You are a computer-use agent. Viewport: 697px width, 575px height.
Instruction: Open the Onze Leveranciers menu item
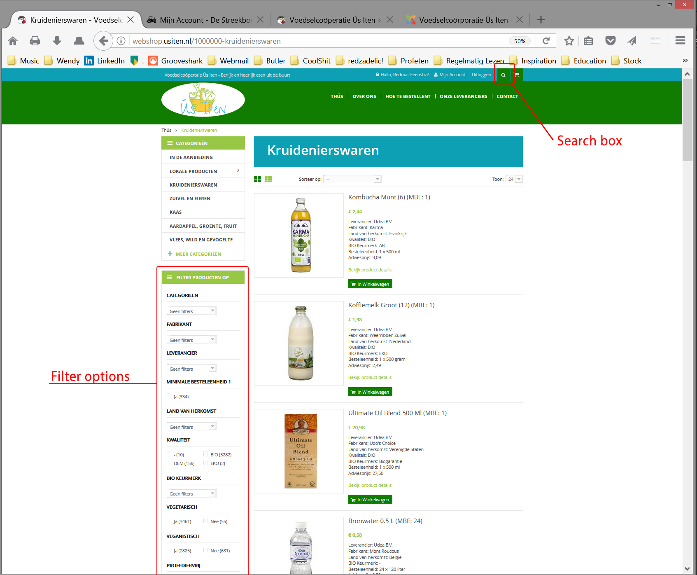[464, 96]
